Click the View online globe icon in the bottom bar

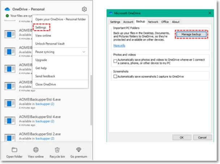[36, 150]
